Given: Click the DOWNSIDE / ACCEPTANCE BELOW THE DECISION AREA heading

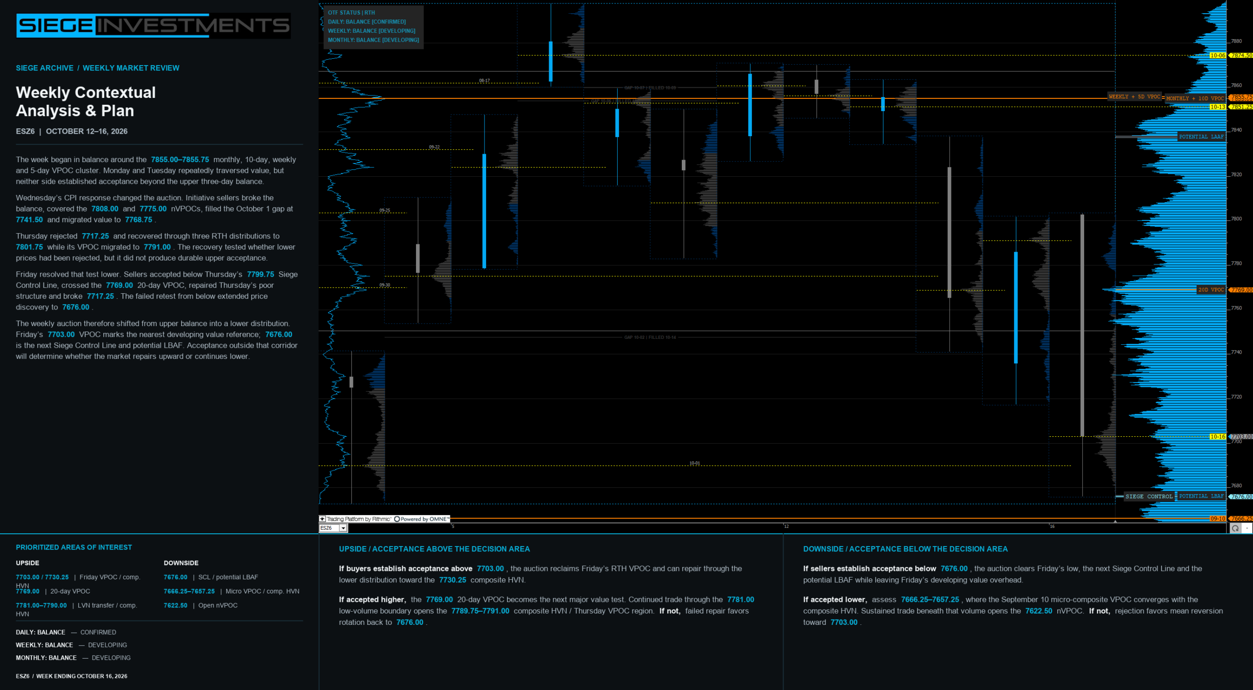Looking at the screenshot, I should click(x=905, y=549).
